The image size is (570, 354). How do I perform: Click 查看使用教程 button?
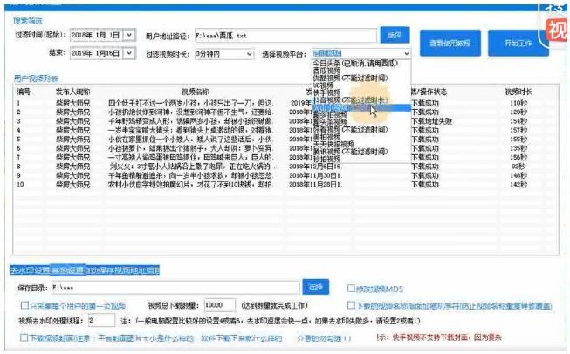tap(450, 42)
